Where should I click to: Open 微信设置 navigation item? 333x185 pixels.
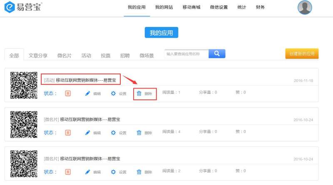point(219,7)
